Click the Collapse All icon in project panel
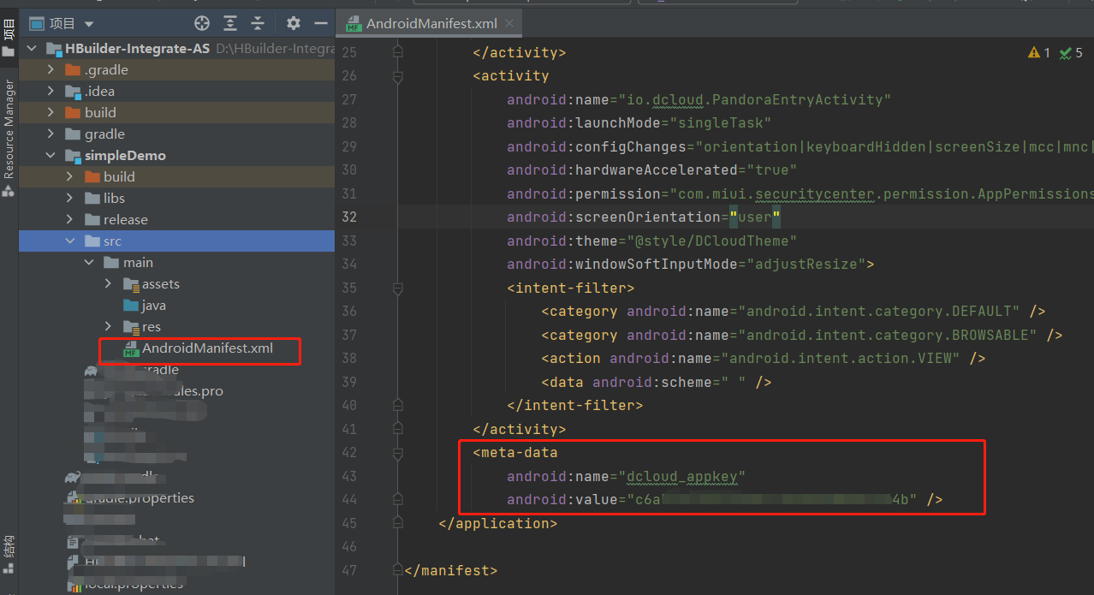 point(258,23)
